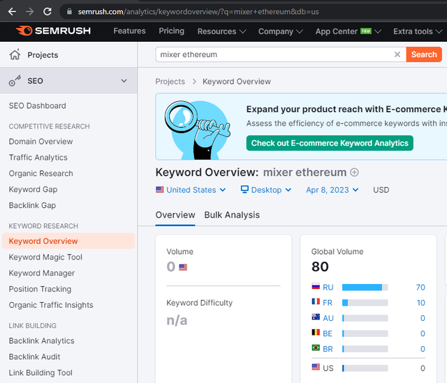Click the US flag next to Volume 0
Screen dimensions: 447x383
(x=183, y=267)
